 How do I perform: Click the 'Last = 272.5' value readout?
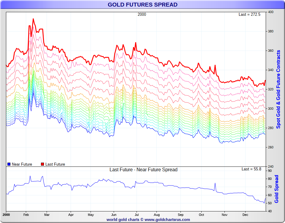pyautogui.click(x=249, y=14)
